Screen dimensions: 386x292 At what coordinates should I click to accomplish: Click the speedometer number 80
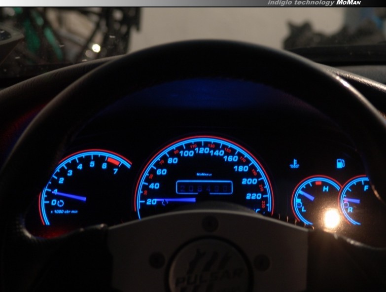click(173, 160)
